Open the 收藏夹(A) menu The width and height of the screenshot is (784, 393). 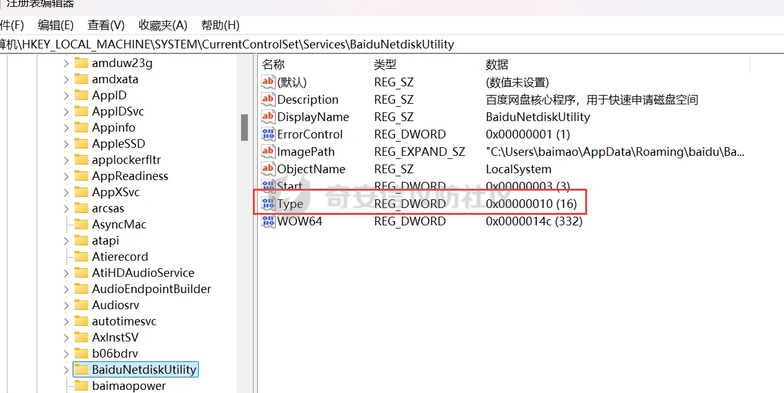click(x=163, y=25)
